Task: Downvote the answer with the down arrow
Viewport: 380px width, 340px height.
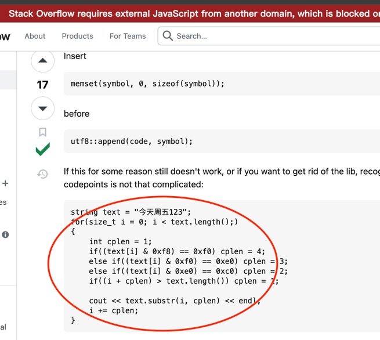Action: coord(43,108)
